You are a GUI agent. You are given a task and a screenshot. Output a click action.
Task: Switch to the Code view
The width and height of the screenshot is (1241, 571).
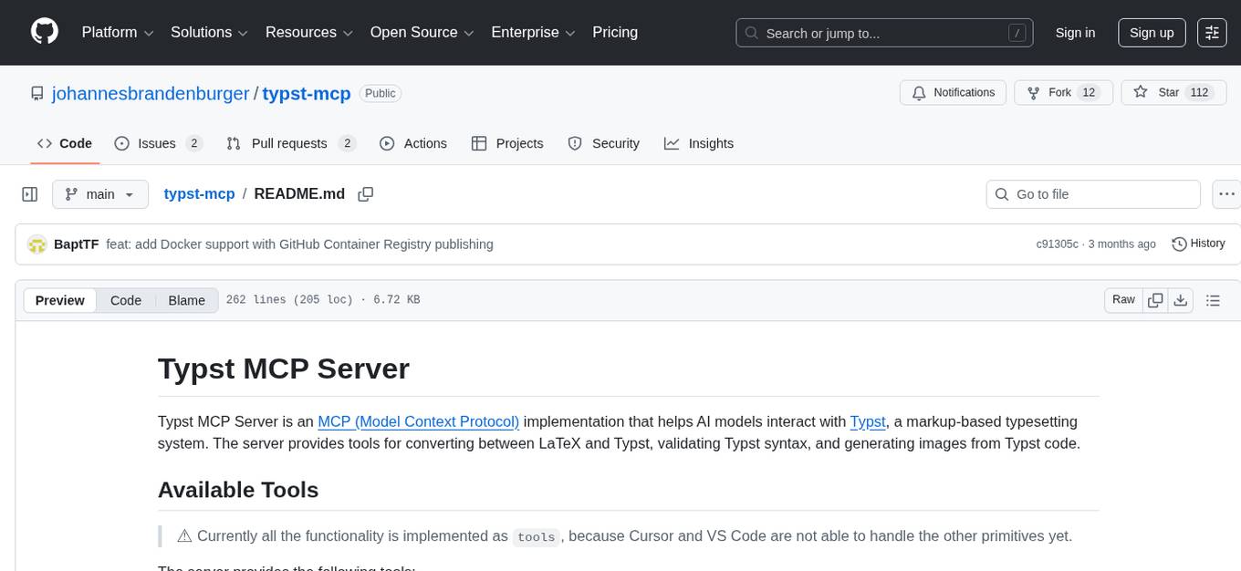pyautogui.click(x=126, y=300)
